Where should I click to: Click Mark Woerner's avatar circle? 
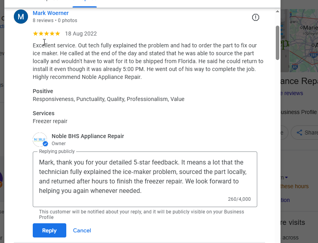(21, 17)
